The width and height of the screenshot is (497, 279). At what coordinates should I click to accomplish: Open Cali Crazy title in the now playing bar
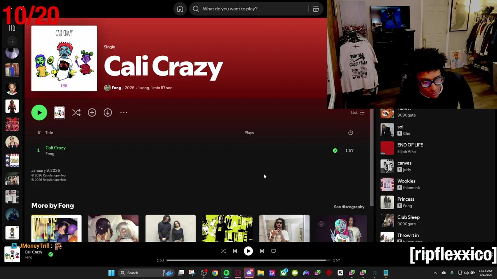point(33,252)
